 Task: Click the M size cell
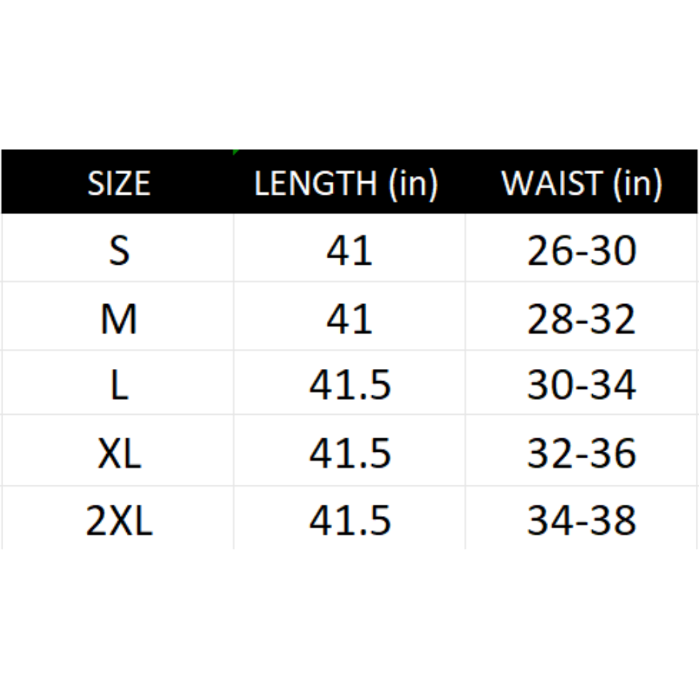pos(118,319)
